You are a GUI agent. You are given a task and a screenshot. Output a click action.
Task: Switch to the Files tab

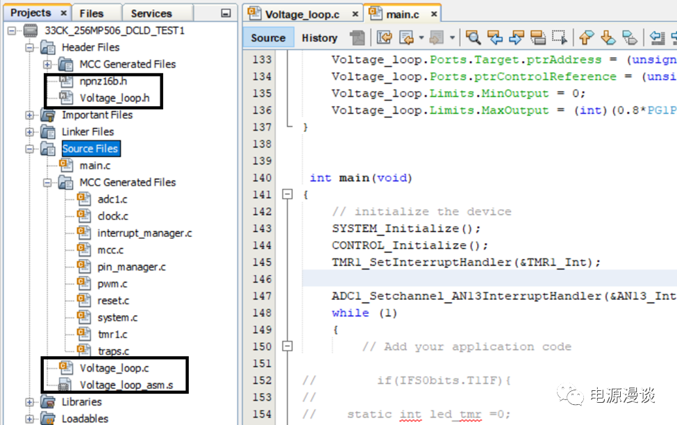[91, 13]
